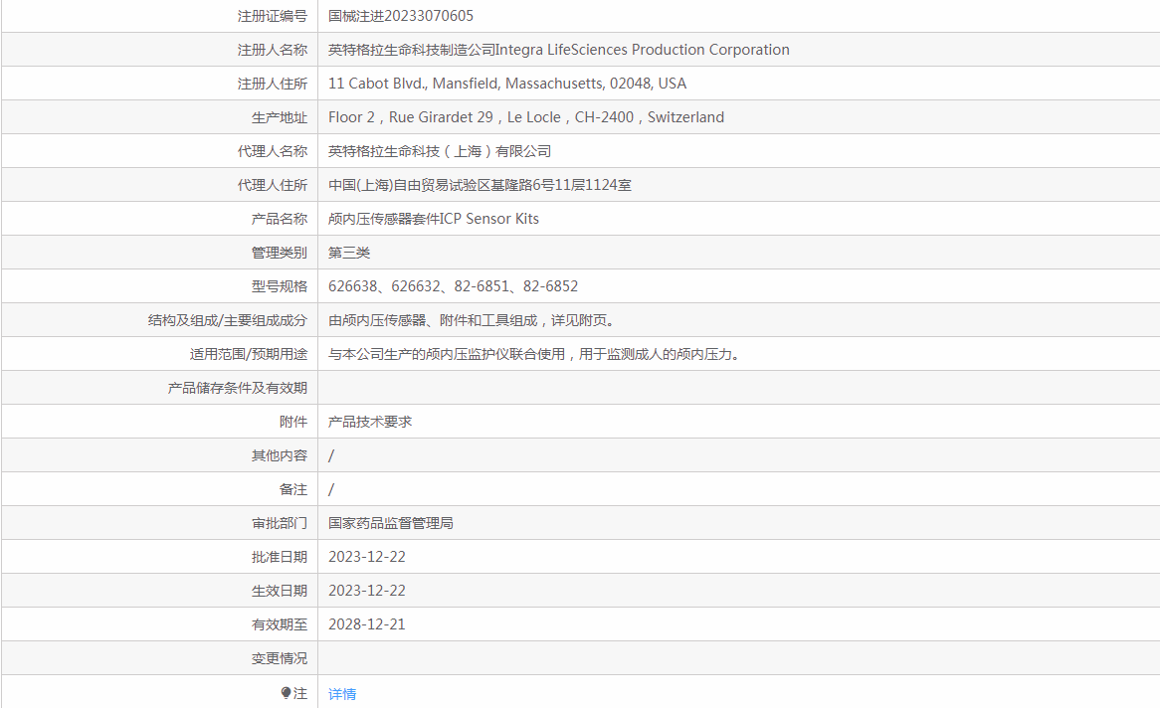Click the 型号规格 label

(279, 286)
